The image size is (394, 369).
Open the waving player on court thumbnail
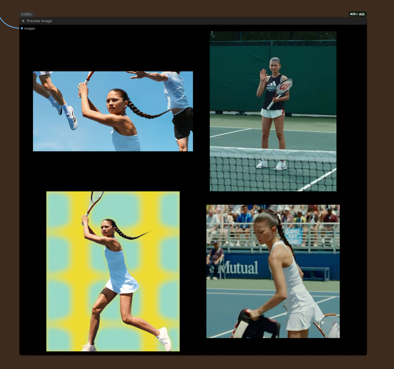[273, 111]
